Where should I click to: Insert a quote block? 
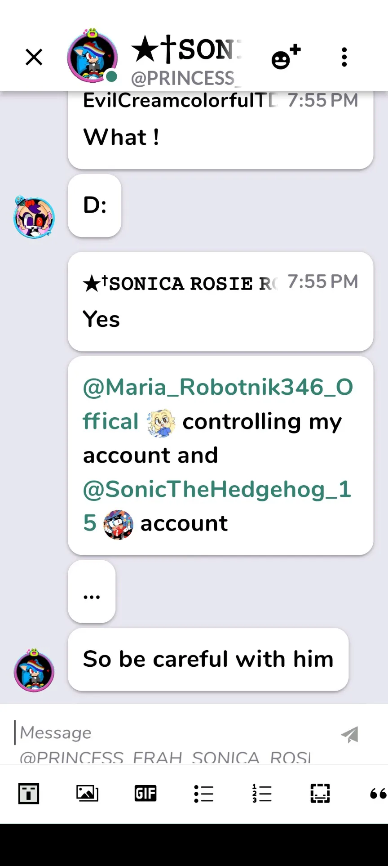click(378, 794)
